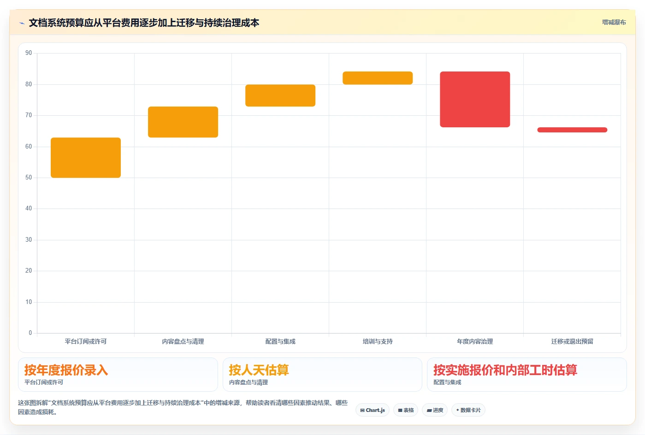Click the 内容盘点与清理 orange waterfall bar
Image resolution: width=645 pixels, height=435 pixels.
coord(183,122)
